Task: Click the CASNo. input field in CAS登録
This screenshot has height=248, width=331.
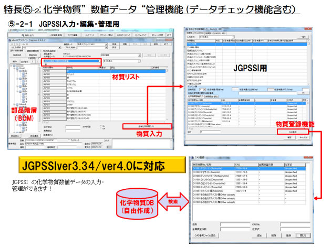Action: point(295,224)
